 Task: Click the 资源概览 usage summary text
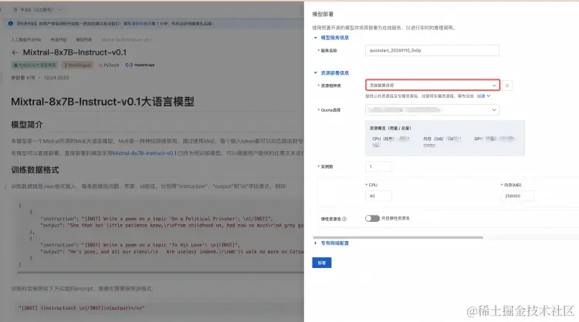click(390, 128)
